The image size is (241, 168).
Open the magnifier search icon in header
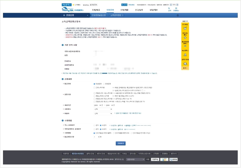click(x=169, y=8)
